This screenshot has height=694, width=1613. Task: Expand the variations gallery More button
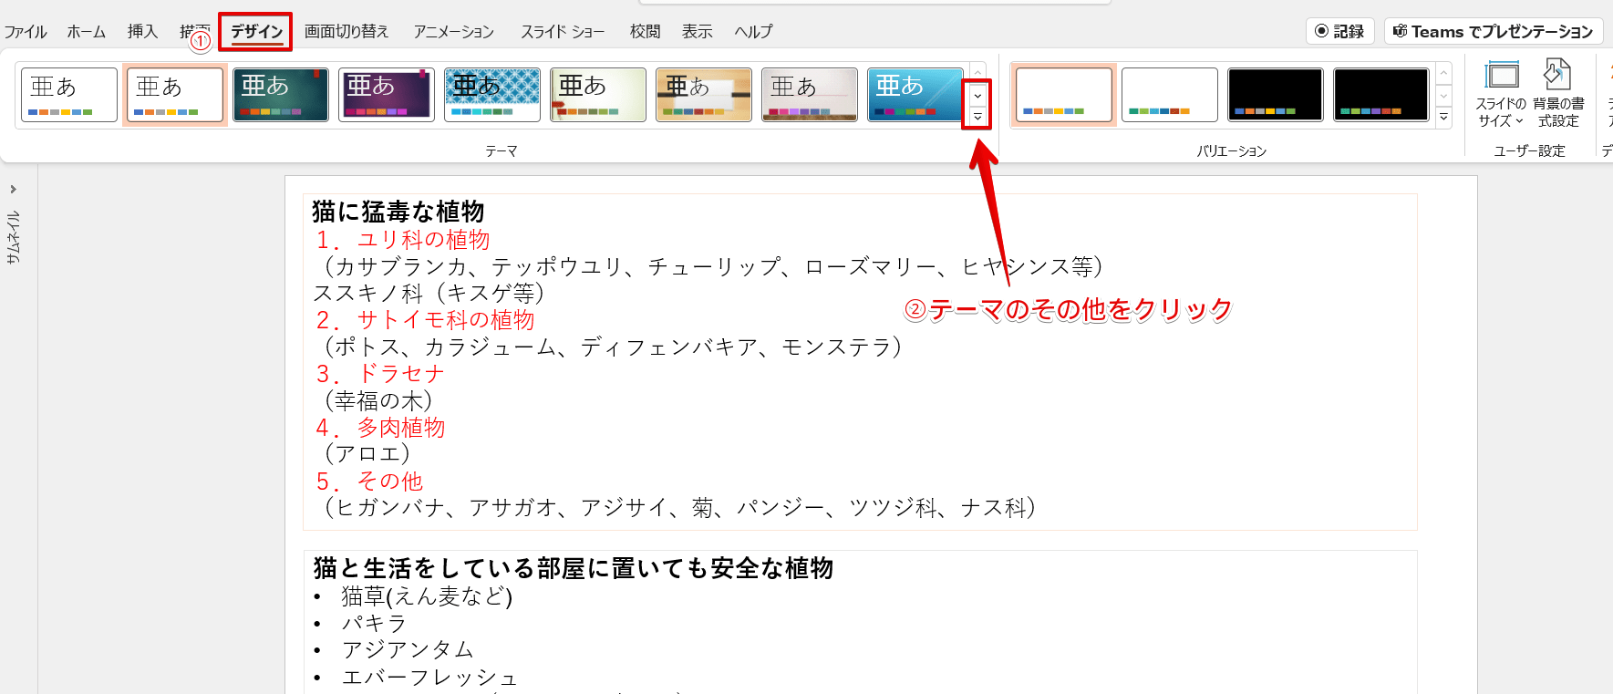pos(1443,117)
